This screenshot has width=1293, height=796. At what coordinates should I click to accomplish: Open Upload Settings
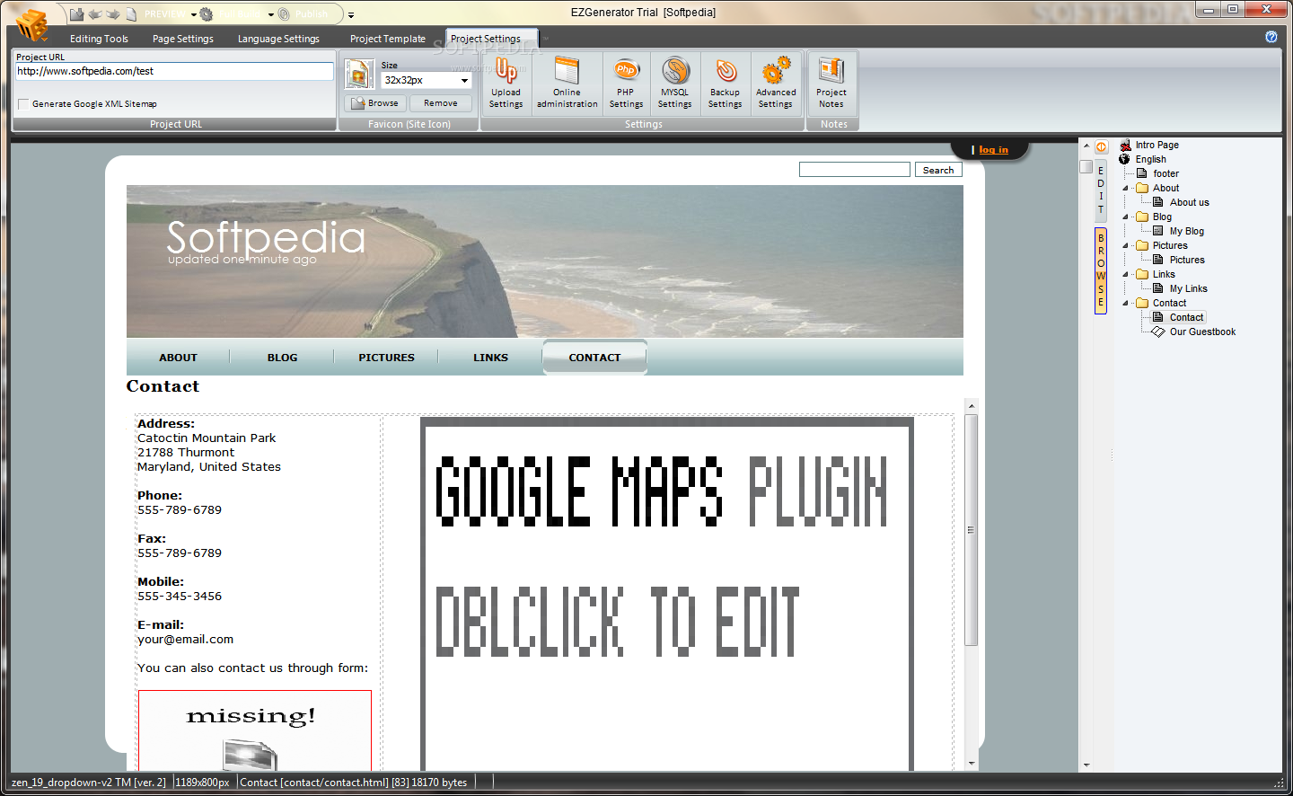(506, 83)
